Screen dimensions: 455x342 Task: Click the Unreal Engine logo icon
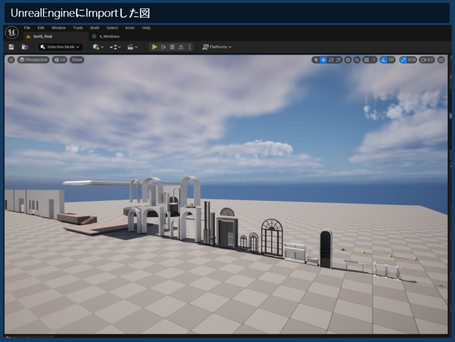coord(12,32)
